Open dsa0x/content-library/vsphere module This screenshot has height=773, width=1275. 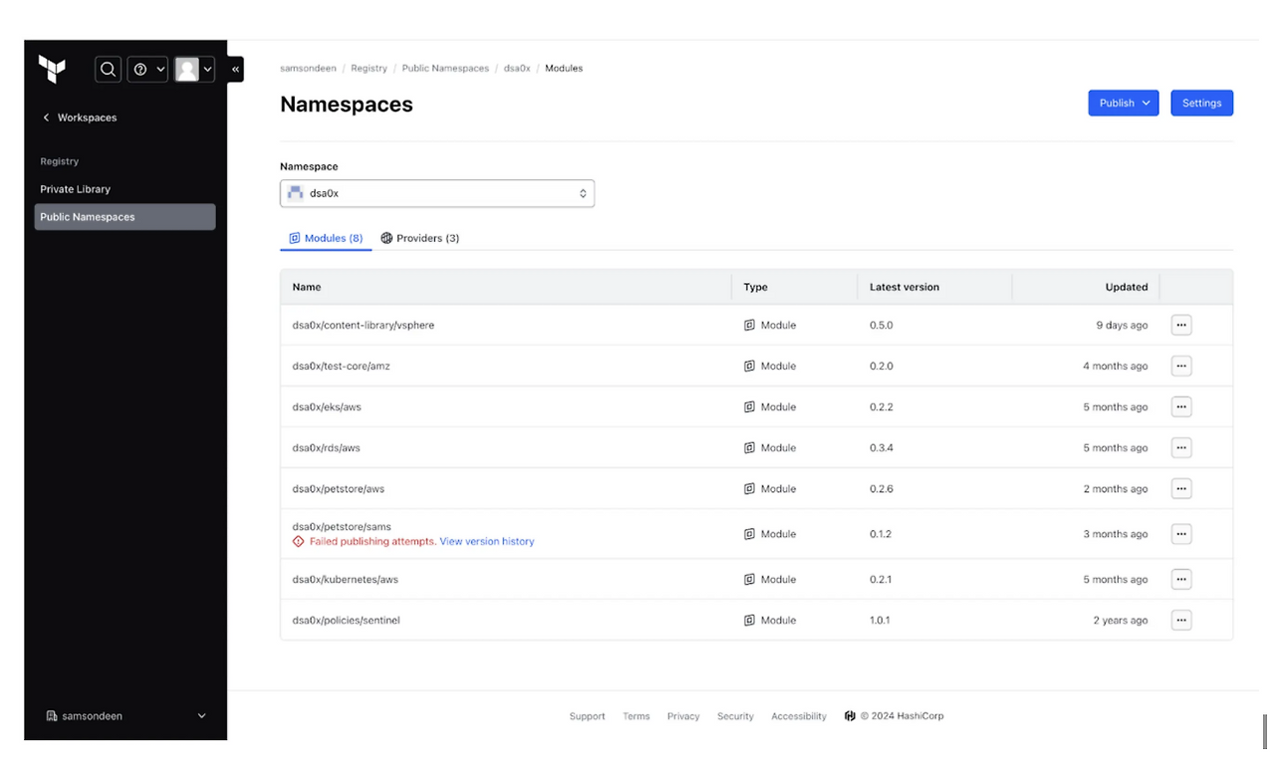[x=364, y=326]
